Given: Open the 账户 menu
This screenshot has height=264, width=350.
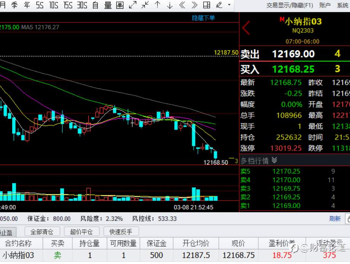Looking at the screenshot, I should coord(325,5).
